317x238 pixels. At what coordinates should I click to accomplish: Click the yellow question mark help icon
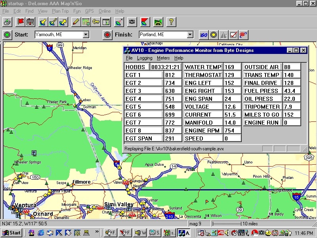click(x=171, y=22)
